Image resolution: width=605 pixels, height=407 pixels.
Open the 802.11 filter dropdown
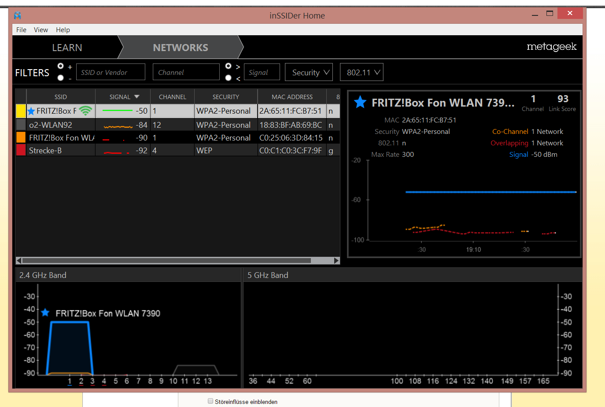click(x=362, y=72)
